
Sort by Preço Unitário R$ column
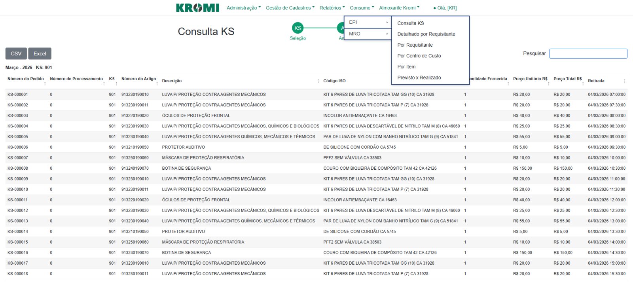coord(531,80)
